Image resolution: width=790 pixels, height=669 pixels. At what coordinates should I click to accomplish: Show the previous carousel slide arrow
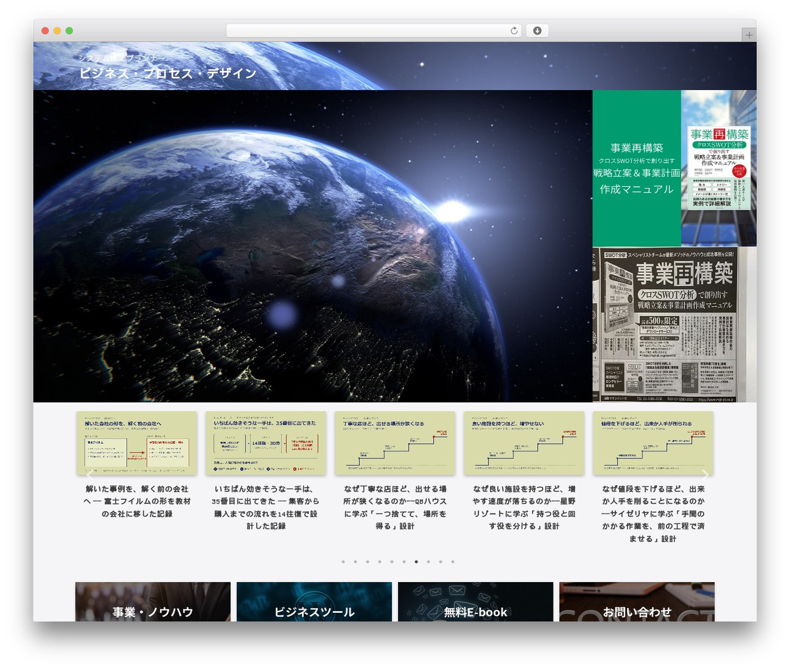(89, 475)
